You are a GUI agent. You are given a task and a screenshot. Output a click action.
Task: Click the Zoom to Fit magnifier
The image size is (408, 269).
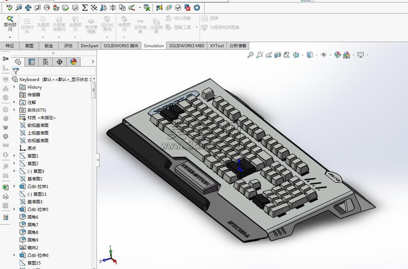pyautogui.click(x=250, y=55)
